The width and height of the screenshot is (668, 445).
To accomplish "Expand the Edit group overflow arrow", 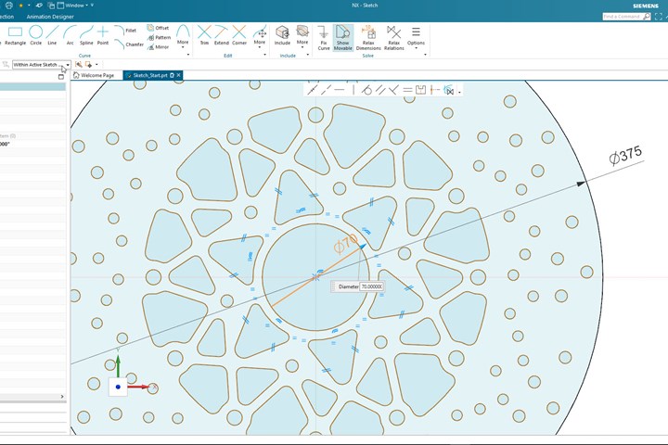I will (x=264, y=55).
